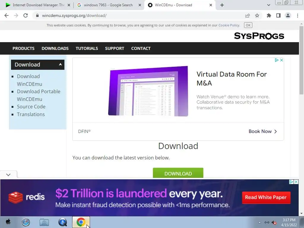Share this page via share icon

pos(248,15)
